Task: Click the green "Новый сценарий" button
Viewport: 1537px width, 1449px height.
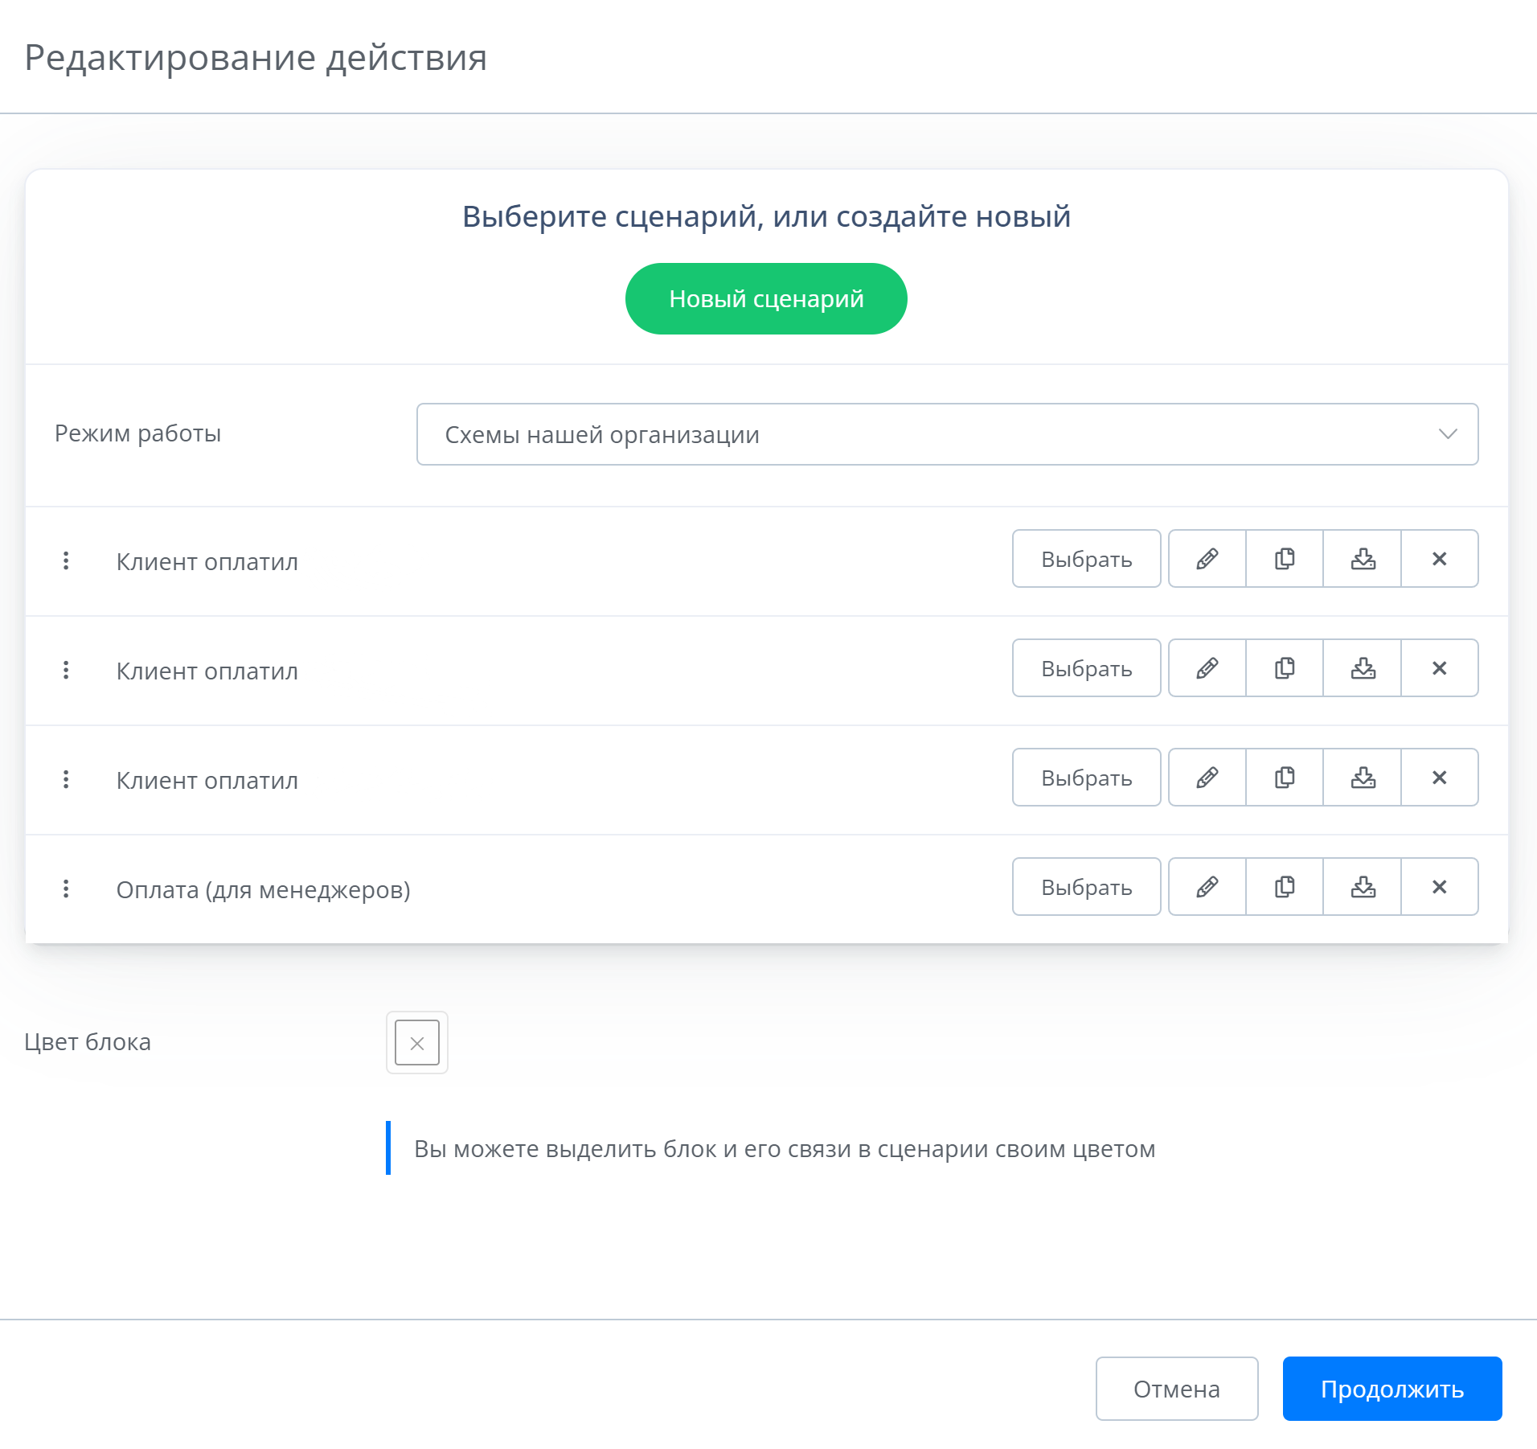Action: 766,299
